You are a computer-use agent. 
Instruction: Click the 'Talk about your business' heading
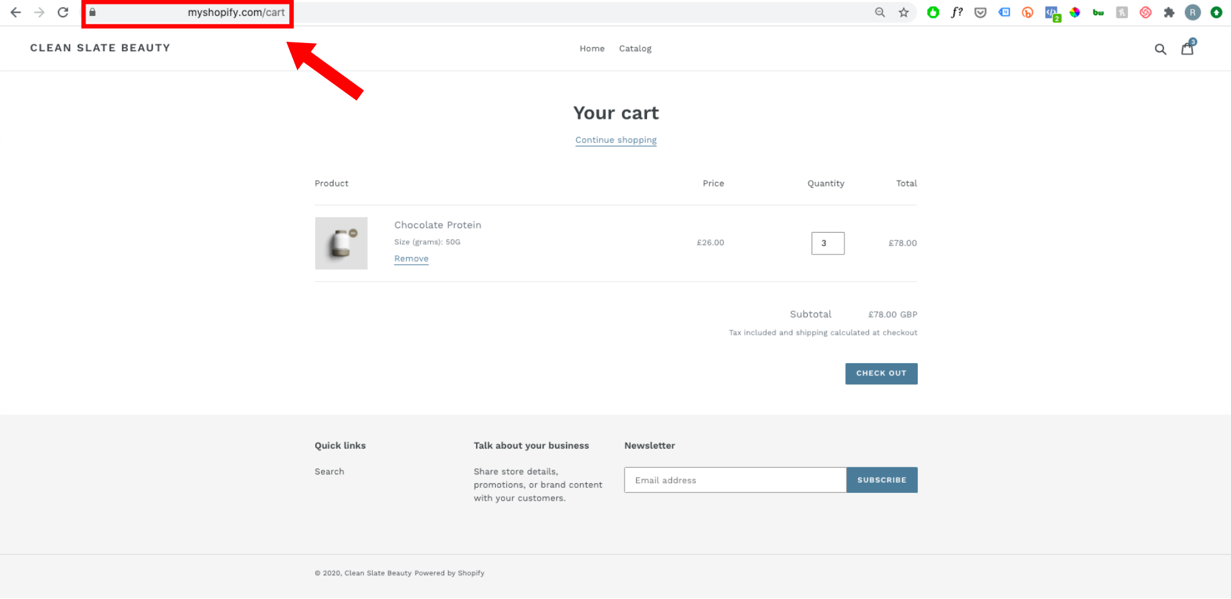tap(531, 445)
